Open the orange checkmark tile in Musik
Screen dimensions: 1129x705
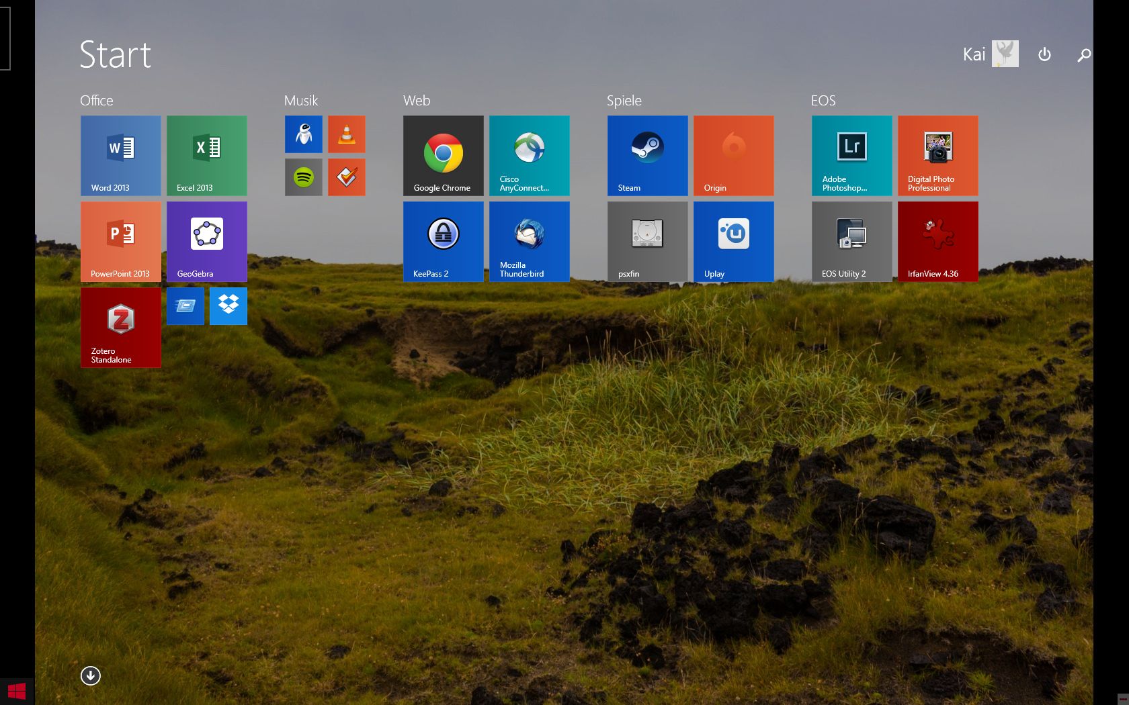347,177
